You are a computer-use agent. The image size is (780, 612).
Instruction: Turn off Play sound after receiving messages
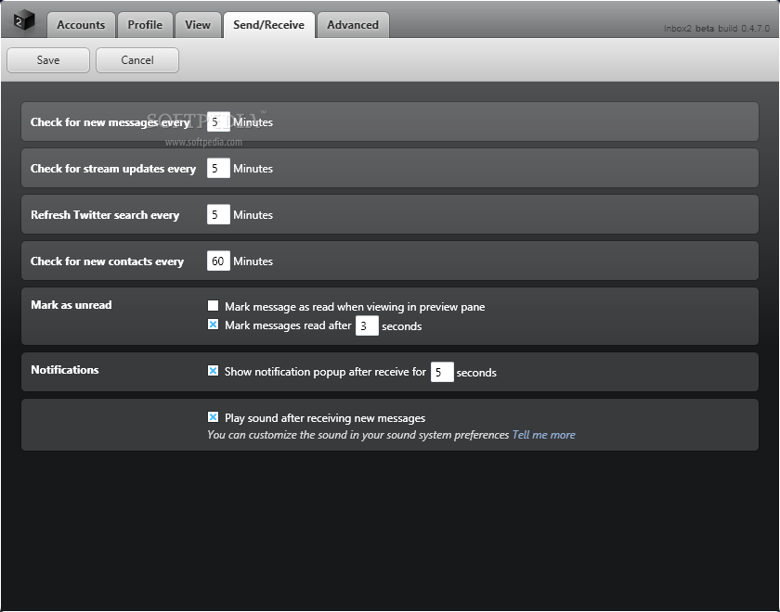coord(214,417)
